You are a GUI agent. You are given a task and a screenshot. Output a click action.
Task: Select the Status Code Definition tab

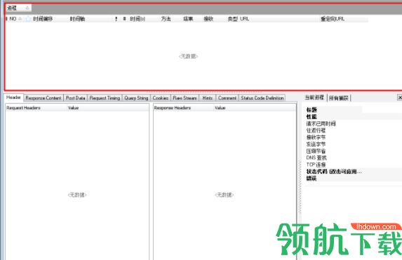tap(262, 98)
